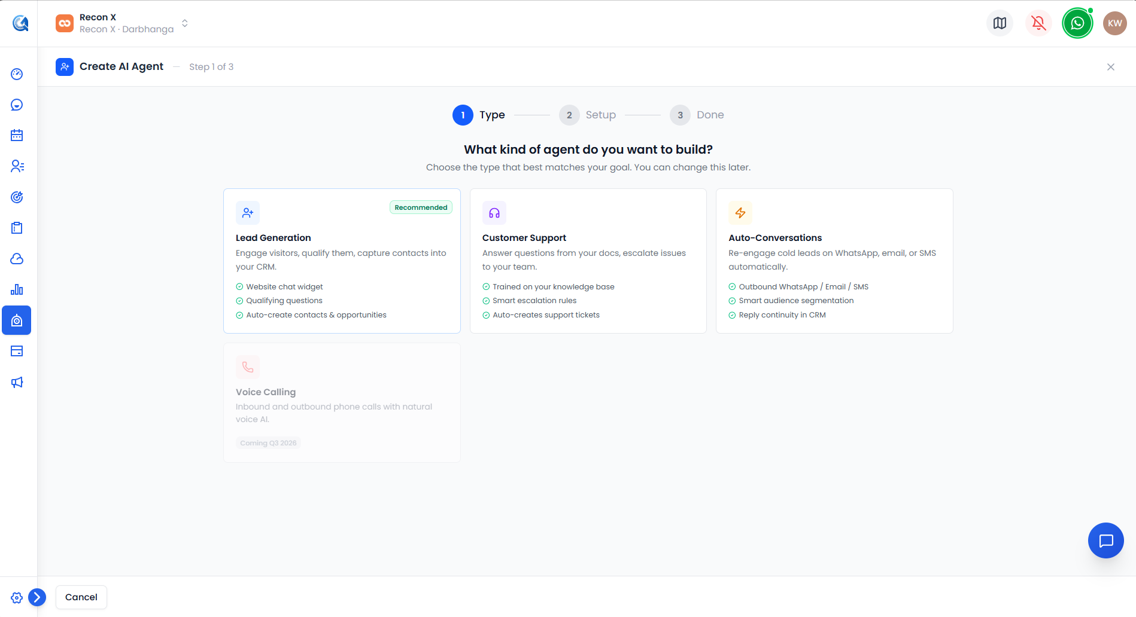Open the KW user avatar menu
This screenshot has height=617, width=1136.
pyautogui.click(x=1115, y=23)
